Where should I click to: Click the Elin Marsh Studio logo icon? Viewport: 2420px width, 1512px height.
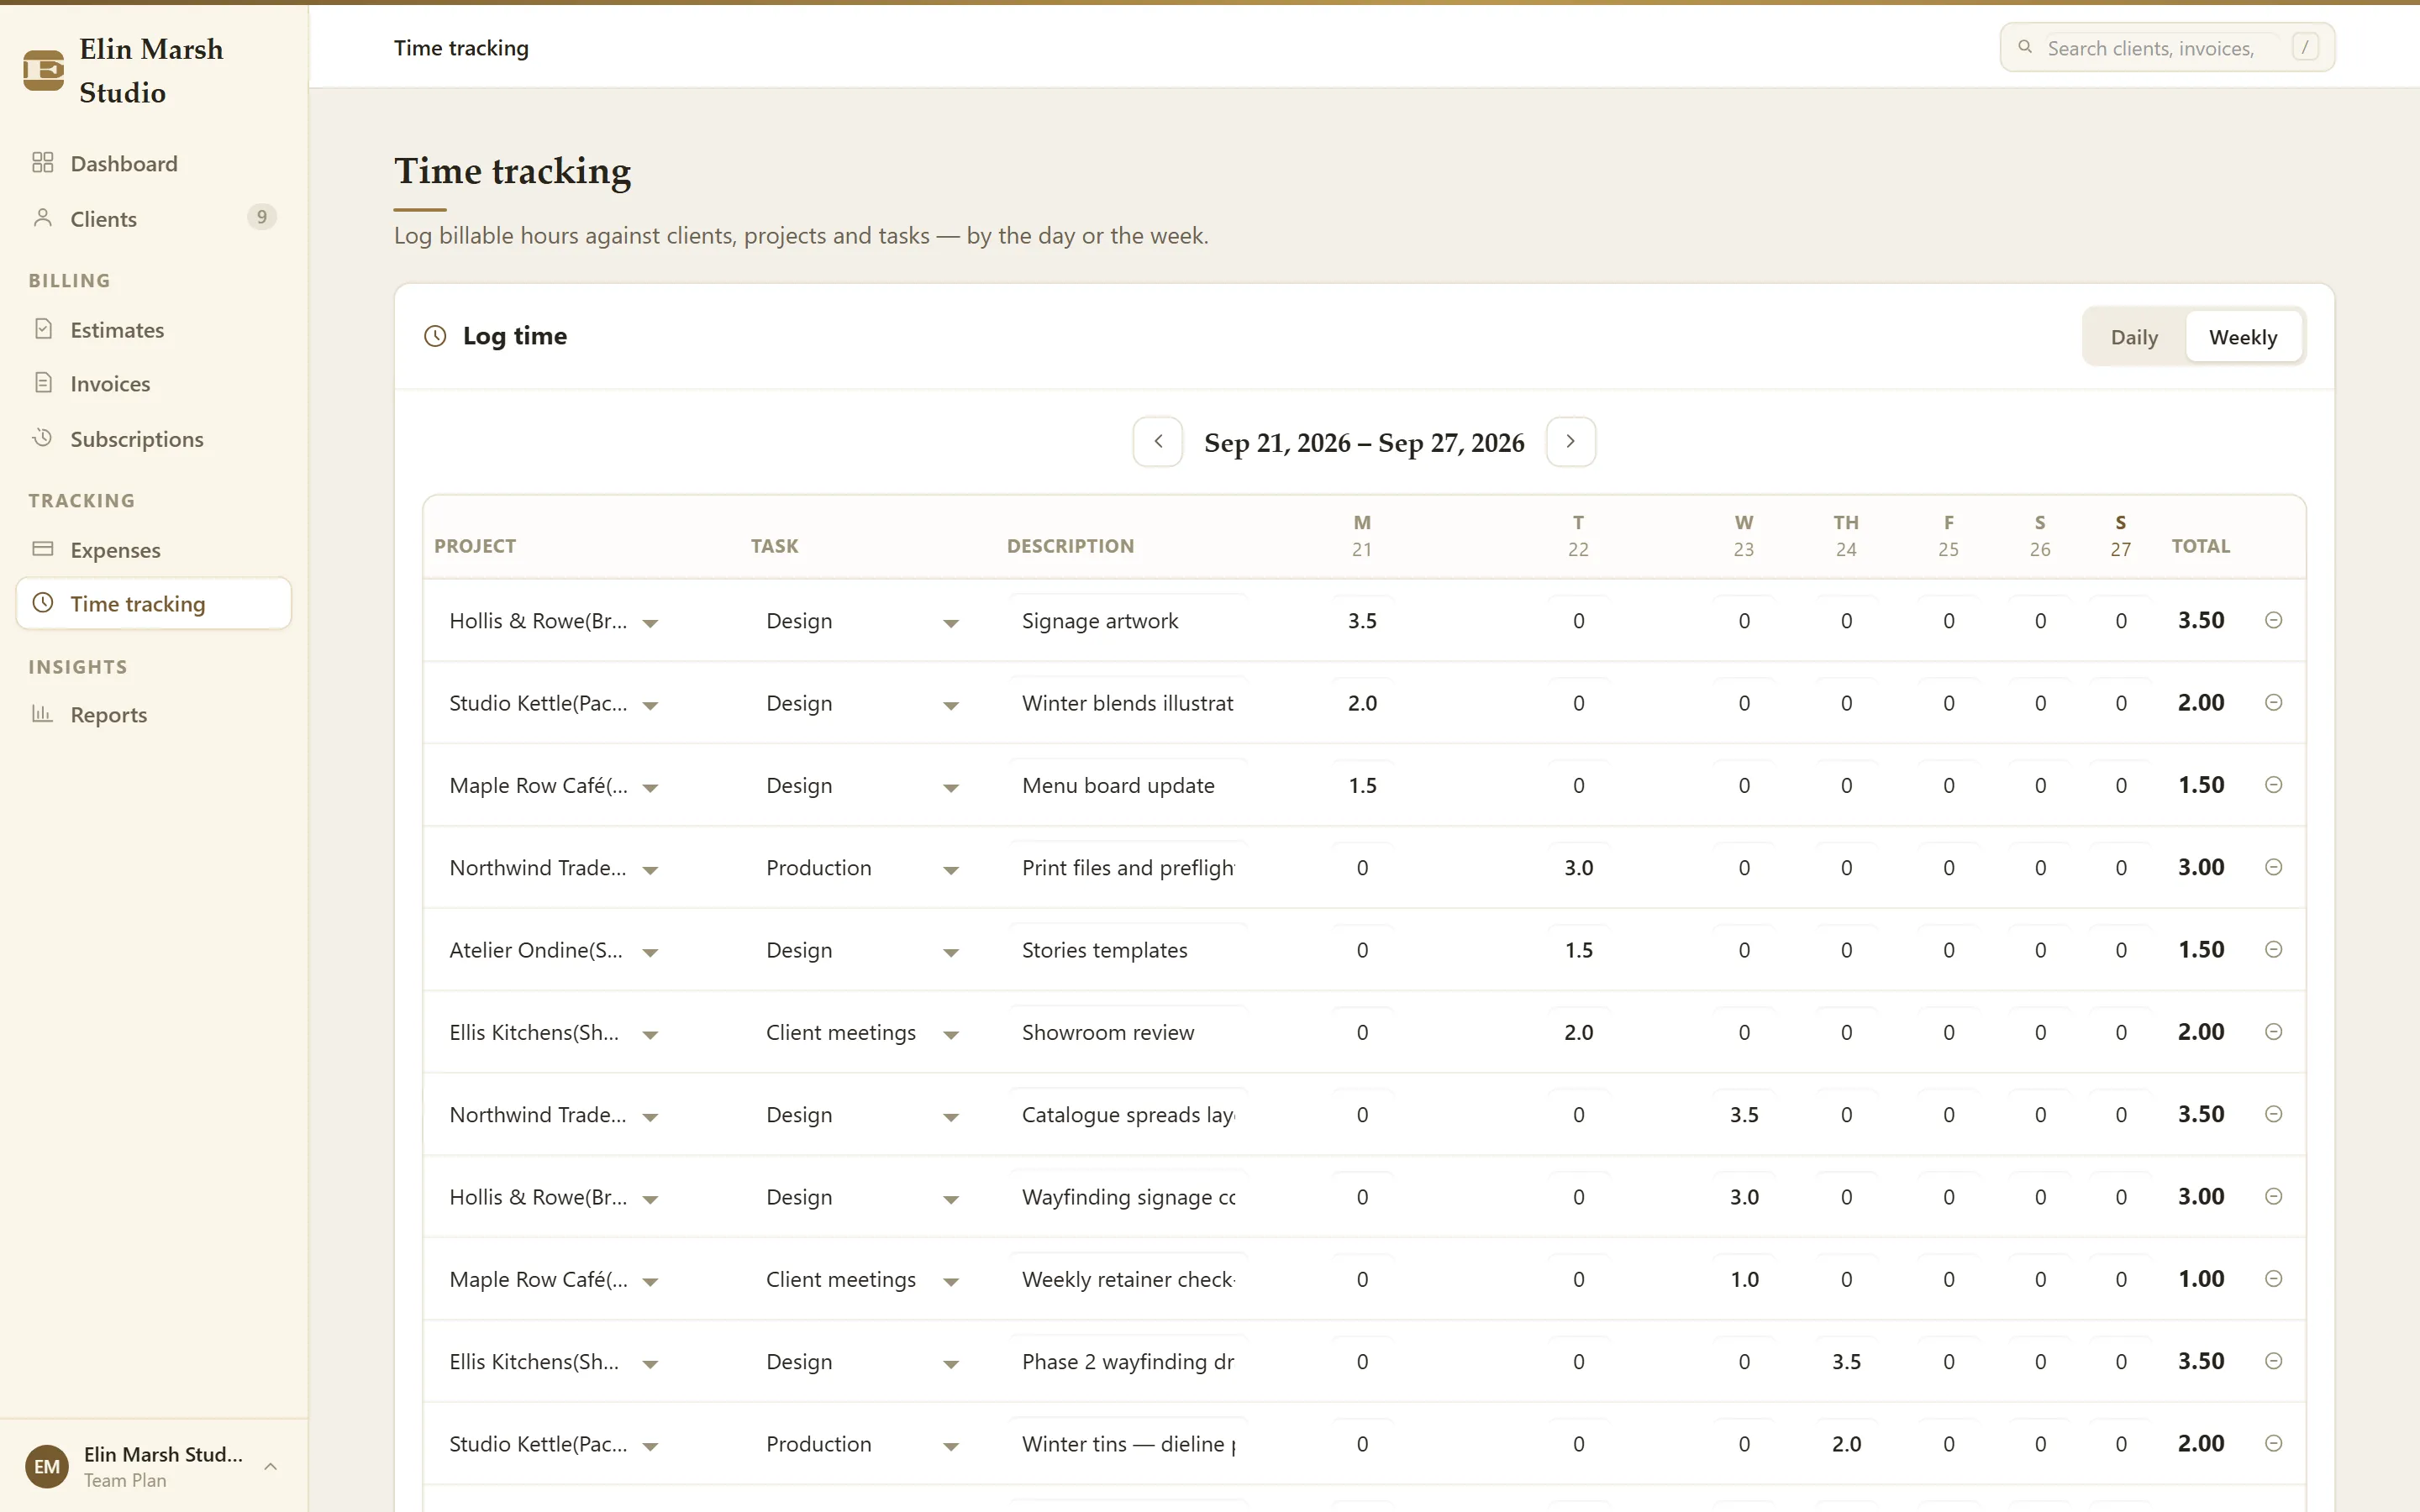43,70
